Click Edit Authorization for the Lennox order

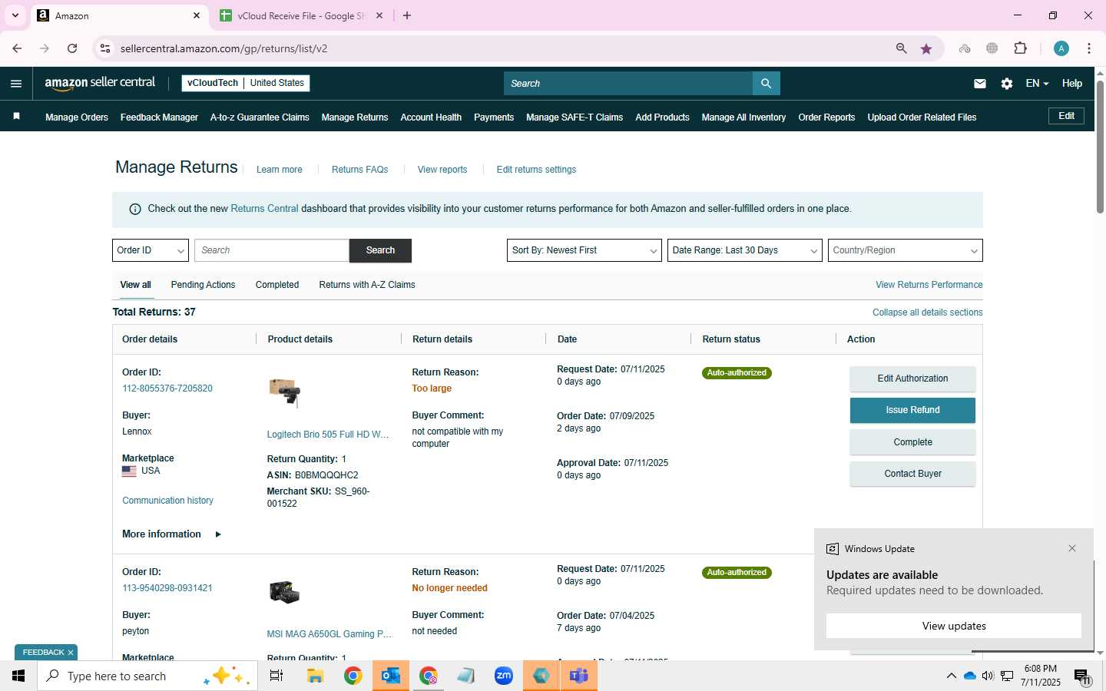(x=912, y=379)
